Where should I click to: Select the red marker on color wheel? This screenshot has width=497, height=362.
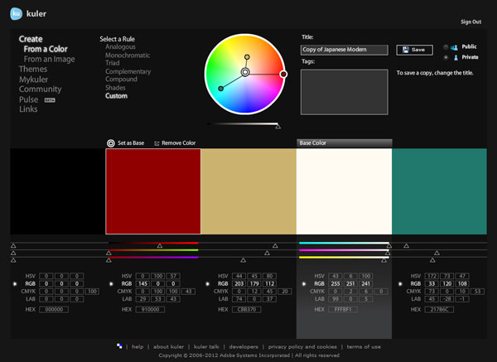click(283, 74)
